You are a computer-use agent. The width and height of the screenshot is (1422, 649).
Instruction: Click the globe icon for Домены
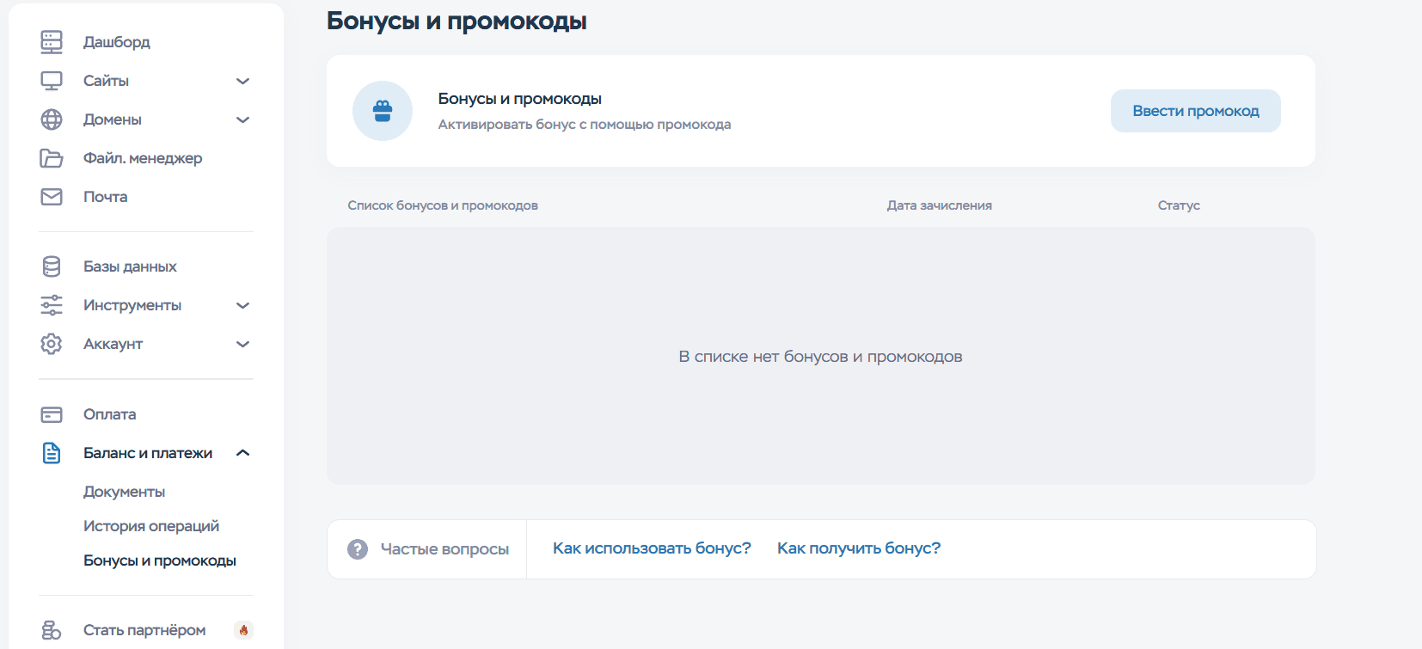tap(52, 119)
